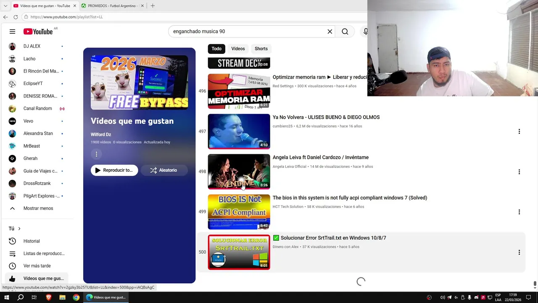538x303 pixels.
Task: Select the 'Todo' filter chip
Action: (x=216, y=49)
